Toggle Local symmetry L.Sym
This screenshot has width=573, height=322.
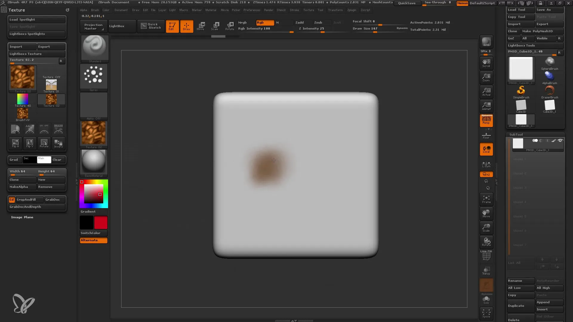[x=486, y=164]
